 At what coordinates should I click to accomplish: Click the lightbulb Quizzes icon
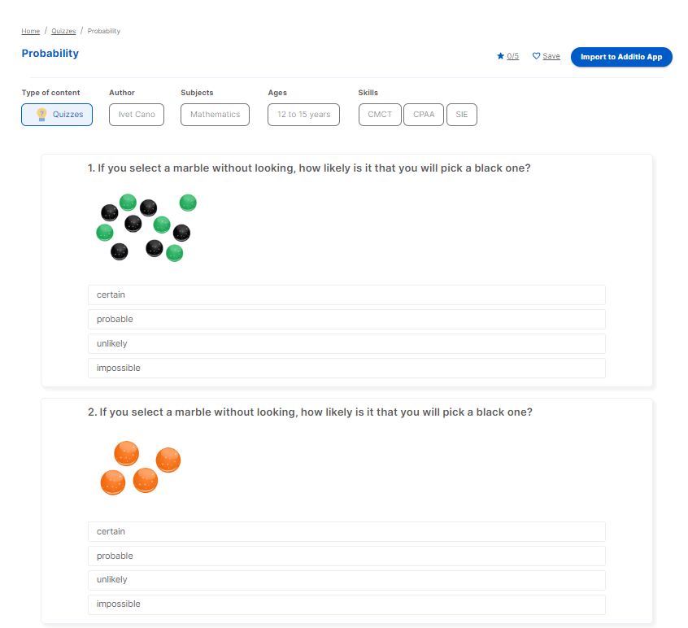click(x=41, y=115)
